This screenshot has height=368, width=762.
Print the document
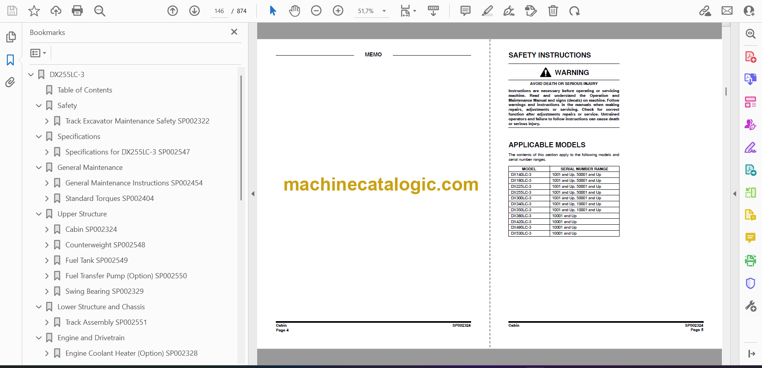[77, 11]
